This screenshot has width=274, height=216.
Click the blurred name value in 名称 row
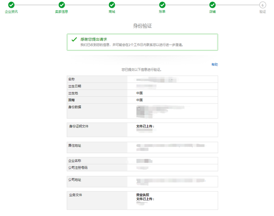tap(156, 80)
